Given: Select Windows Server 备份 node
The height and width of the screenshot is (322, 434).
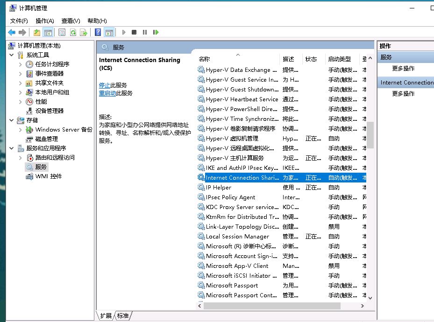Looking at the screenshot, I should [x=64, y=130].
